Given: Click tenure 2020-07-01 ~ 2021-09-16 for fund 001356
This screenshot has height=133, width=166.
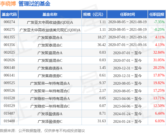Looking at the screenshot, I should click(127, 45).
